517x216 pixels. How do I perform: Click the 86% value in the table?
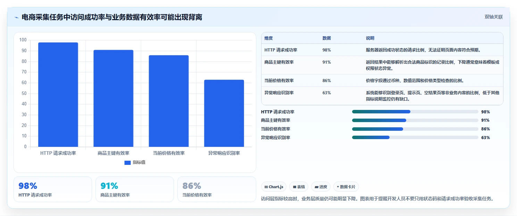327,81
